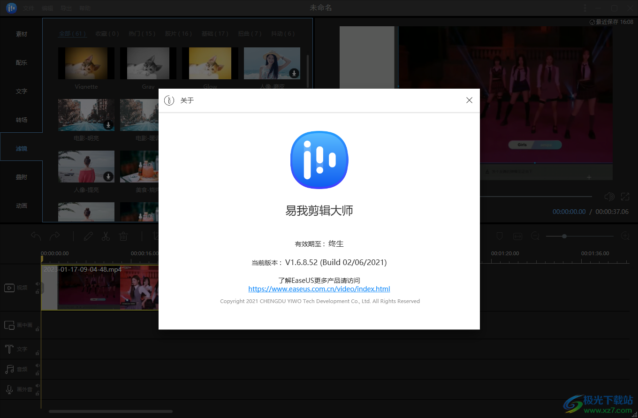Open the 文件 File menu
Image resolution: width=638 pixels, height=418 pixels.
coord(29,8)
